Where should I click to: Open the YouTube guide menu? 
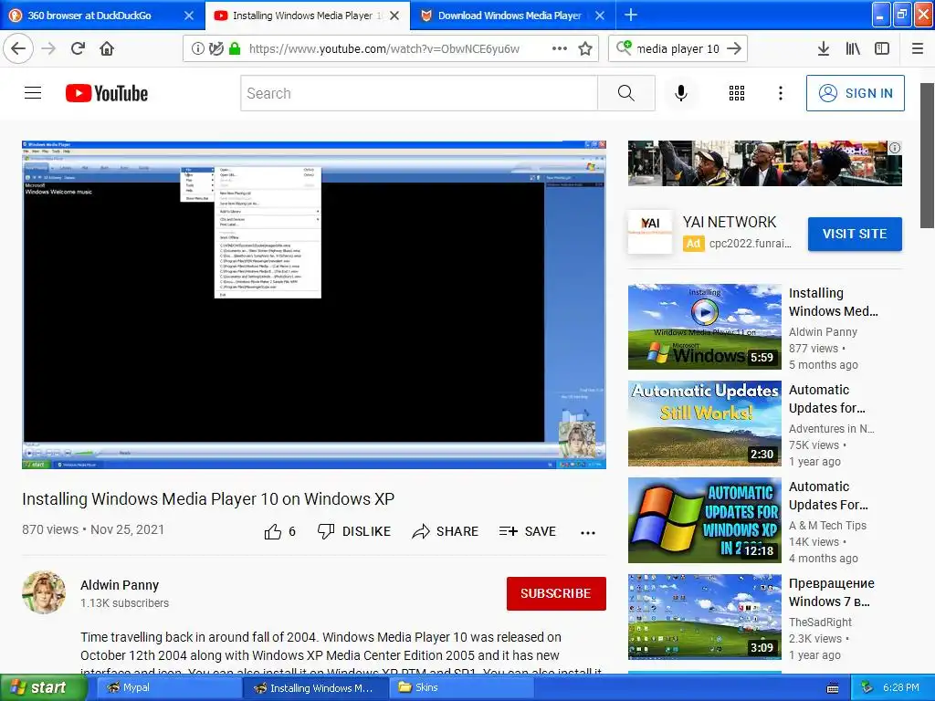tap(33, 93)
